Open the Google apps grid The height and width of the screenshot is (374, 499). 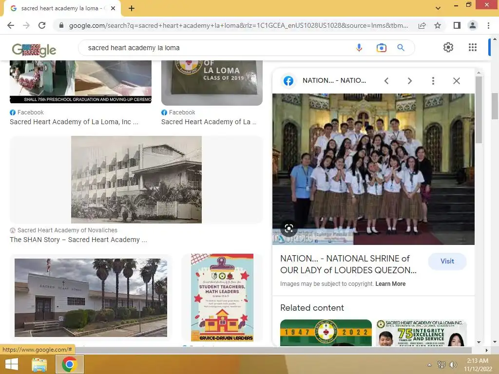tap(473, 47)
